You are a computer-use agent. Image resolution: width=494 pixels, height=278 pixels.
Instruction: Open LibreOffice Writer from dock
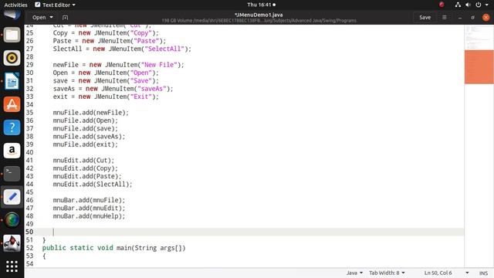[x=12, y=81]
